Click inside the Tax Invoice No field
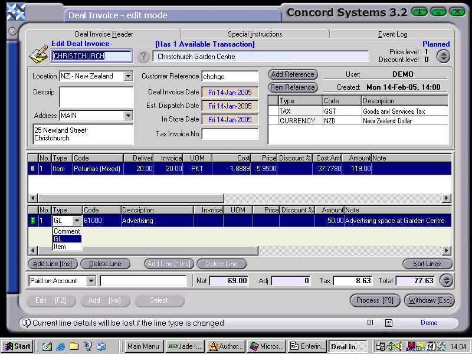 (230, 133)
